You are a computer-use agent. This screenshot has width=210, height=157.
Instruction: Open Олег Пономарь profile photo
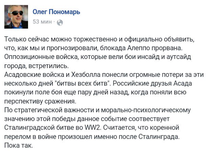click(16, 17)
